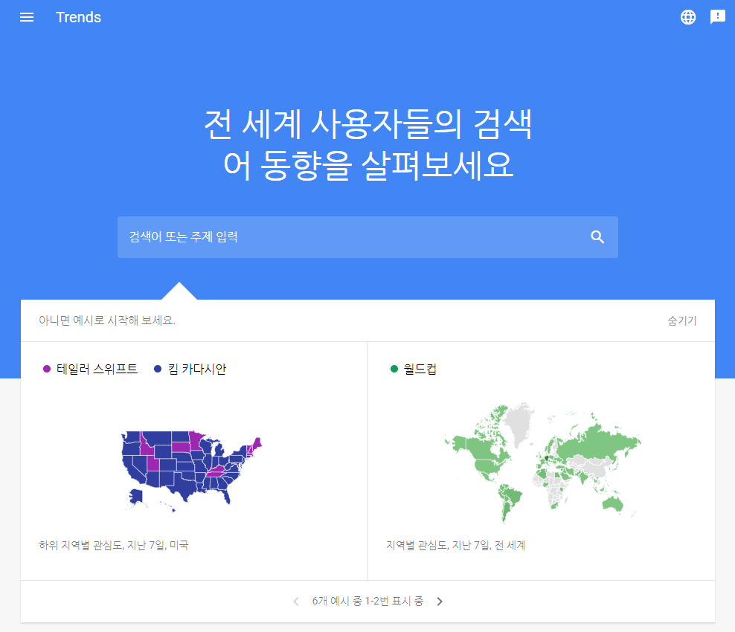The width and height of the screenshot is (735, 632).
Task: Open the world map example thumbnail
Action: click(542, 463)
